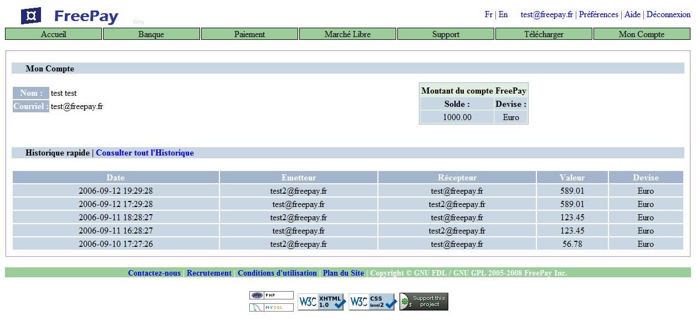Open the Marché Libre menu tab
Screen dimensions: 696x321
click(x=347, y=34)
